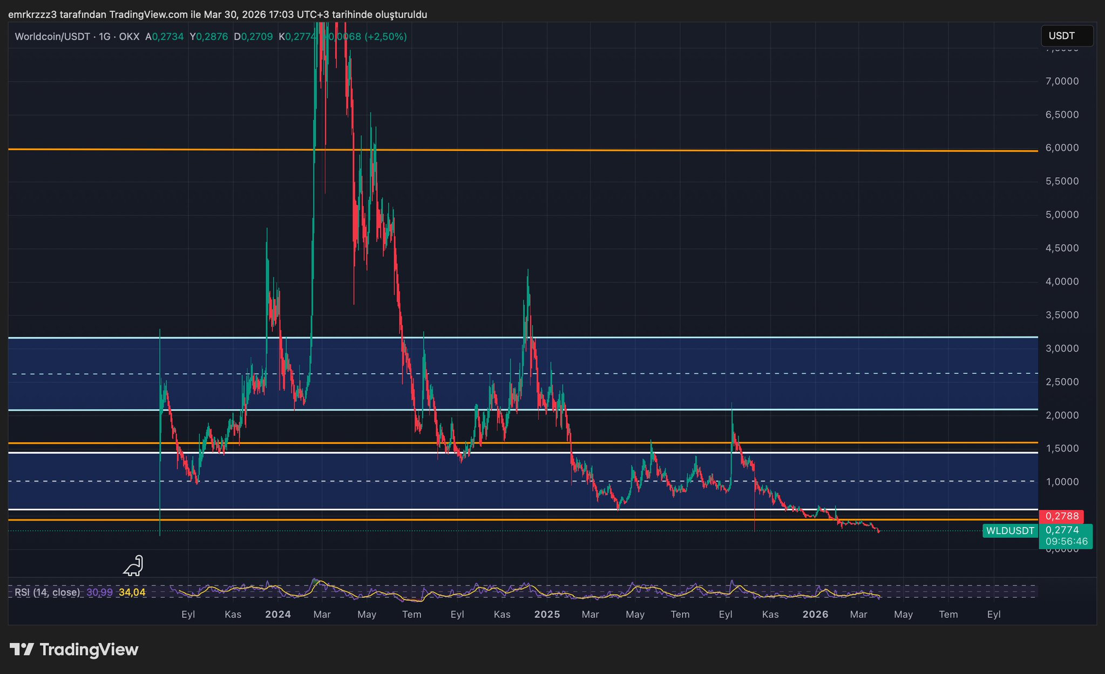Click the green WLDUSDT symbol tag
The width and height of the screenshot is (1105, 674).
coord(1009,531)
